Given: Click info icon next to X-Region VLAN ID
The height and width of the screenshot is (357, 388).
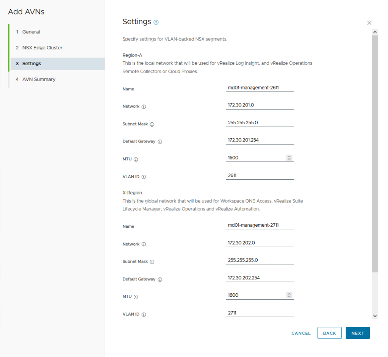Looking at the screenshot, I should click(144, 315).
